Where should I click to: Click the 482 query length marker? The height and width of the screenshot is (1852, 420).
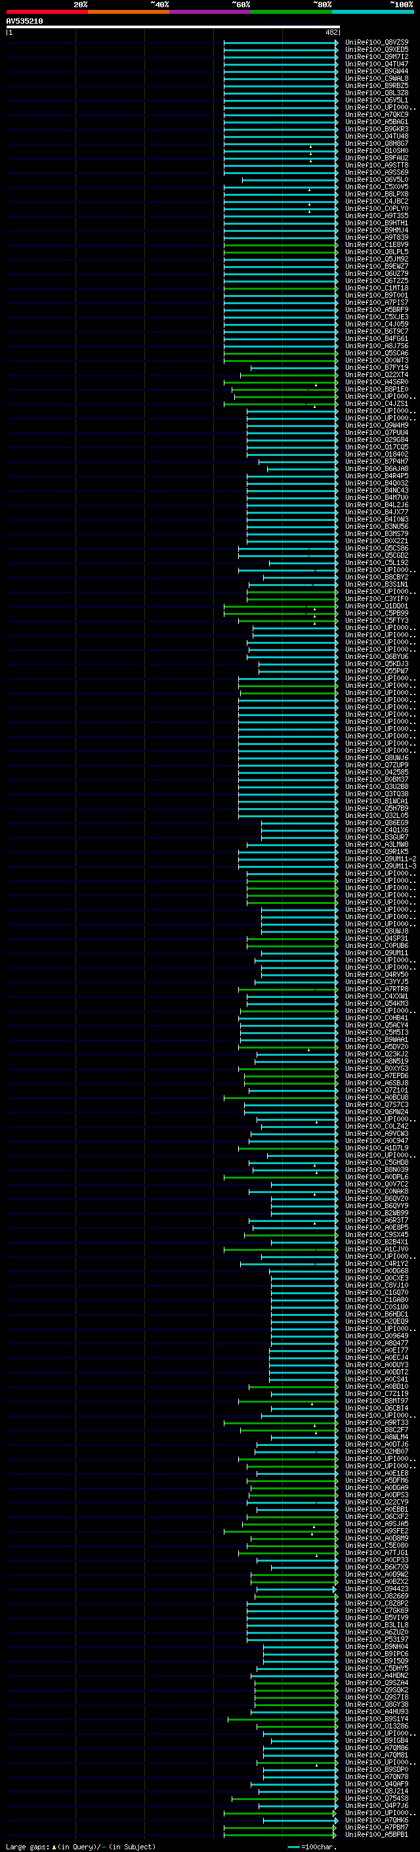[x=331, y=32]
